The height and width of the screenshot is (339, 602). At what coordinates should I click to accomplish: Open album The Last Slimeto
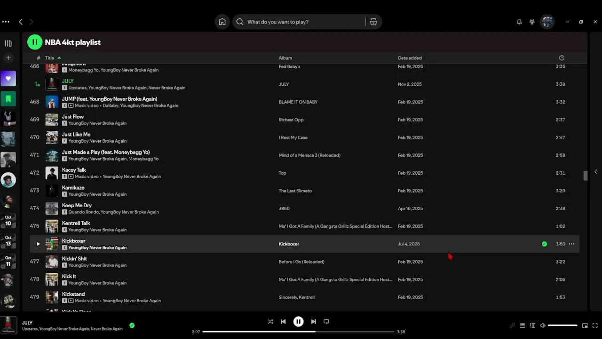(x=295, y=191)
